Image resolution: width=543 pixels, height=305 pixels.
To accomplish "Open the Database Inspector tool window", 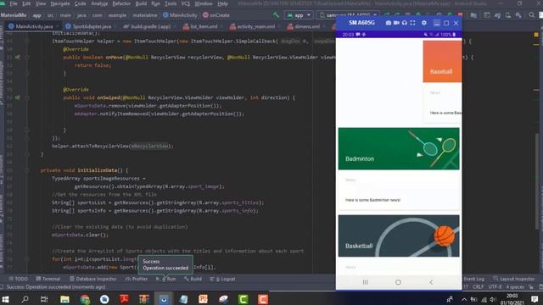I will pos(92,279).
